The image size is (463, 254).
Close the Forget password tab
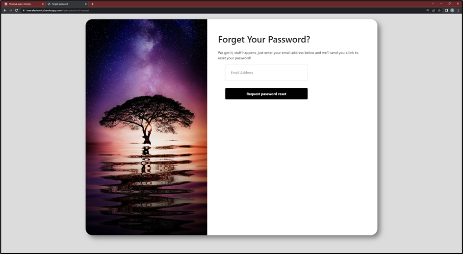(86, 4)
